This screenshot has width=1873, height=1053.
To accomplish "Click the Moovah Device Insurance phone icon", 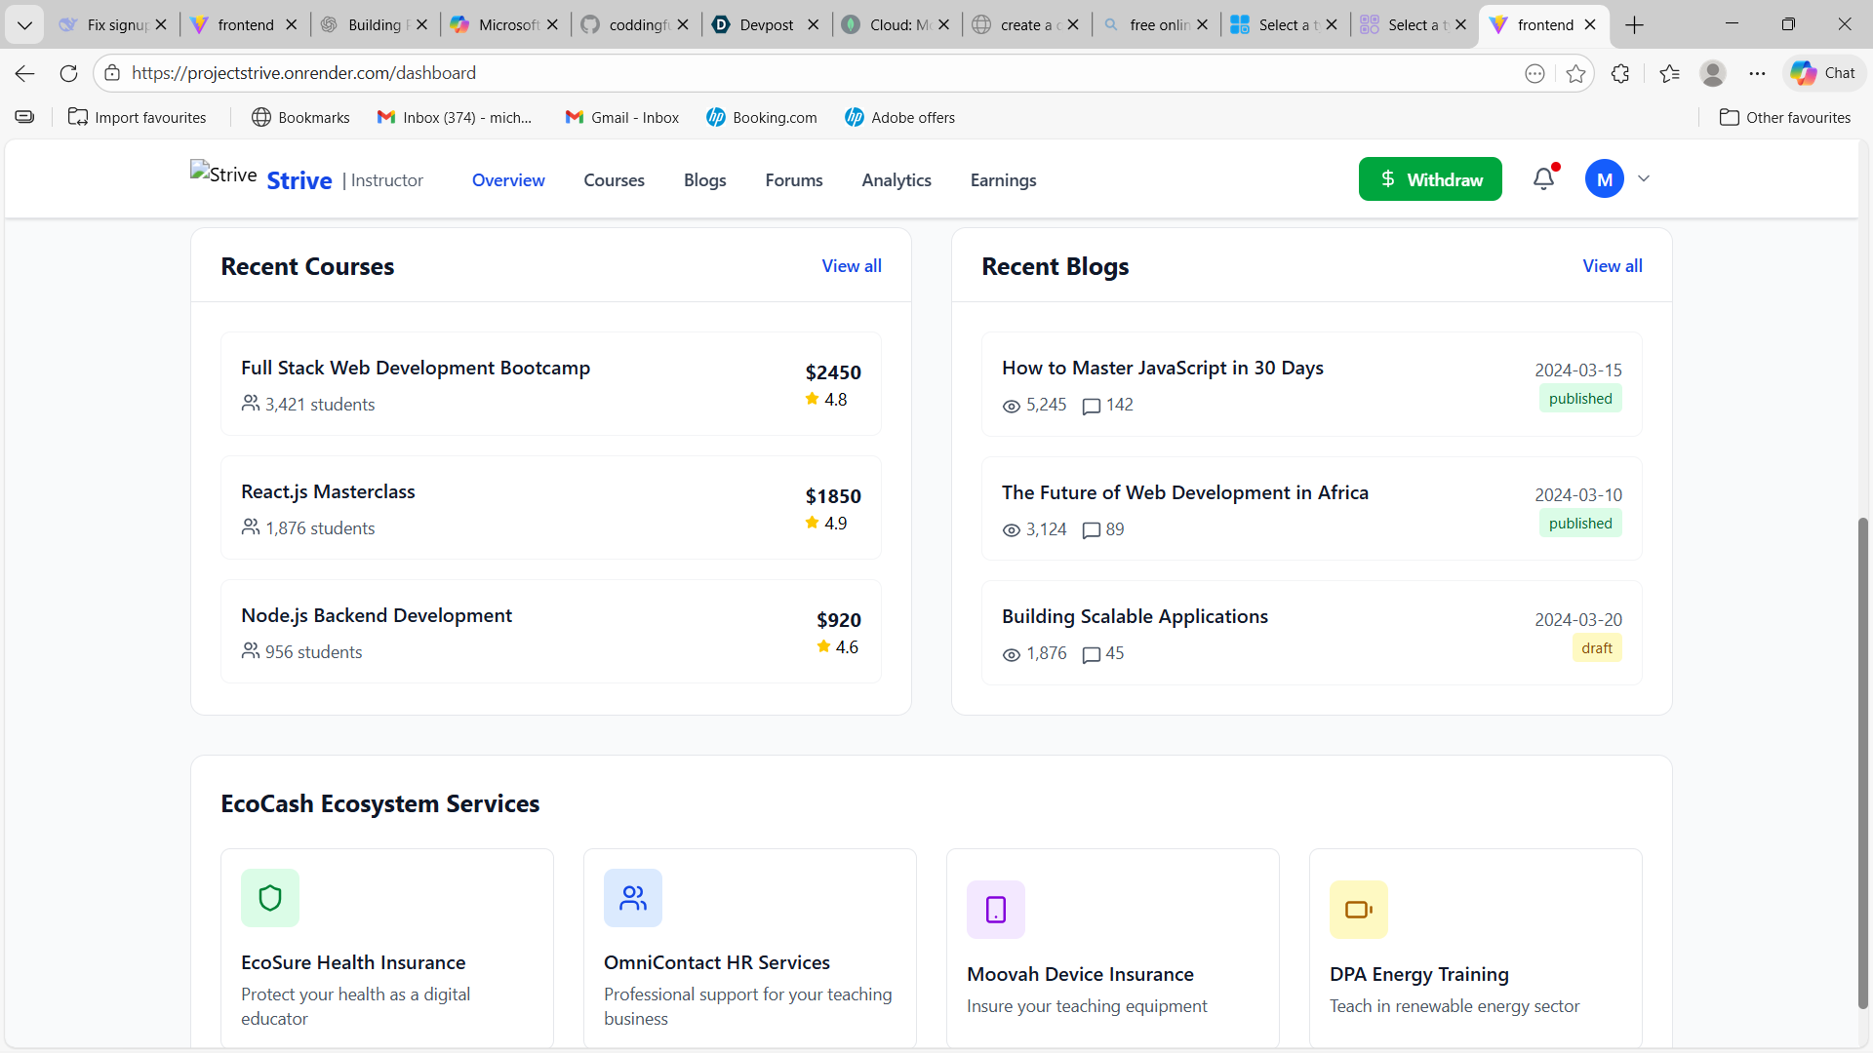I will 996,910.
